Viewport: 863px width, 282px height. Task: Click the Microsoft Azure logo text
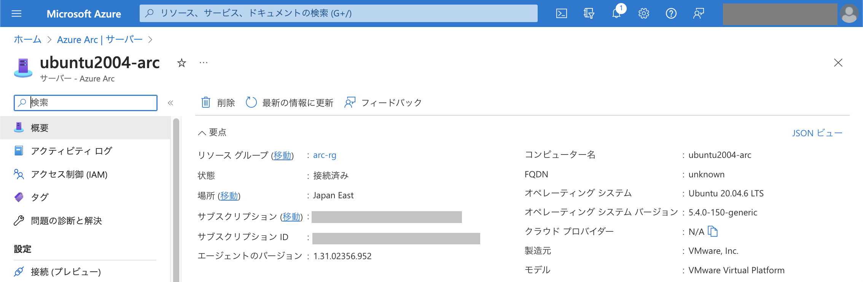84,14
